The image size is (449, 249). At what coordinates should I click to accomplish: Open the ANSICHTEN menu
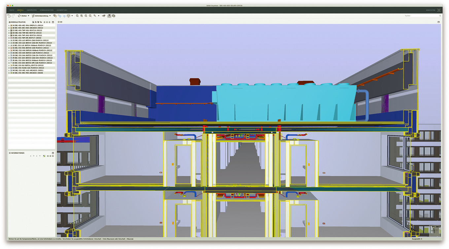pyautogui.click(x=431, y=10)
